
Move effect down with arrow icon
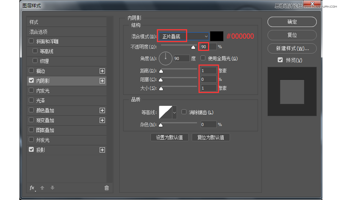[52, 188]
